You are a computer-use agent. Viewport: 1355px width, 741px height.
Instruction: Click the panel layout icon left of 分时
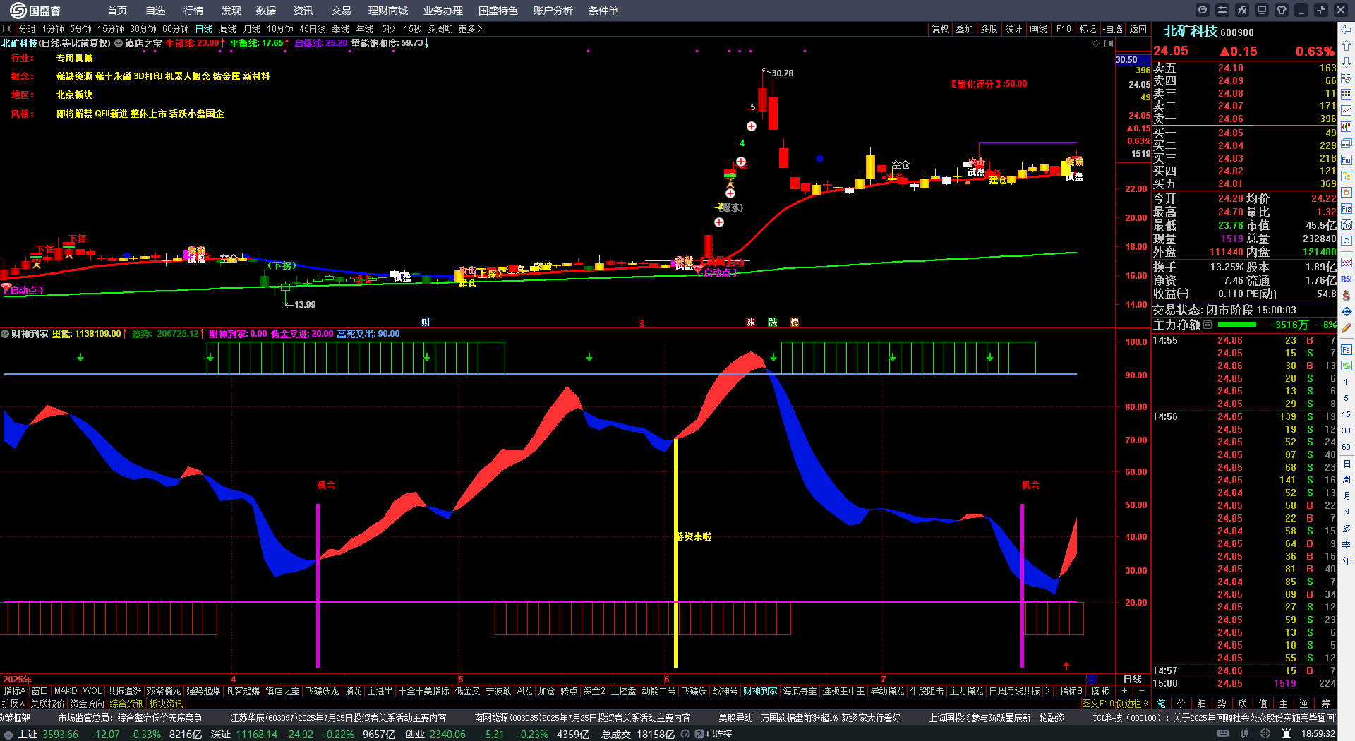pos(7,29)
